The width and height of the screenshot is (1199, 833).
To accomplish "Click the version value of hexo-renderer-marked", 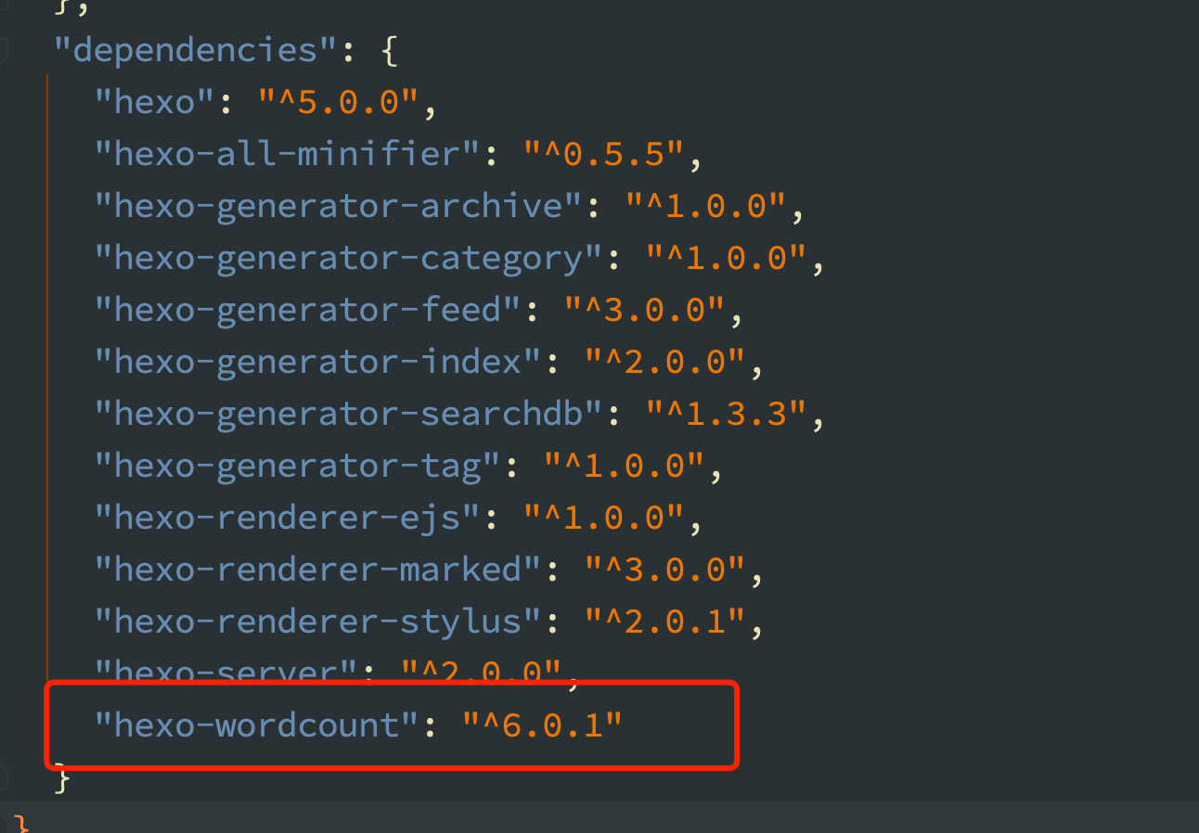I will [x=666, y=569].
